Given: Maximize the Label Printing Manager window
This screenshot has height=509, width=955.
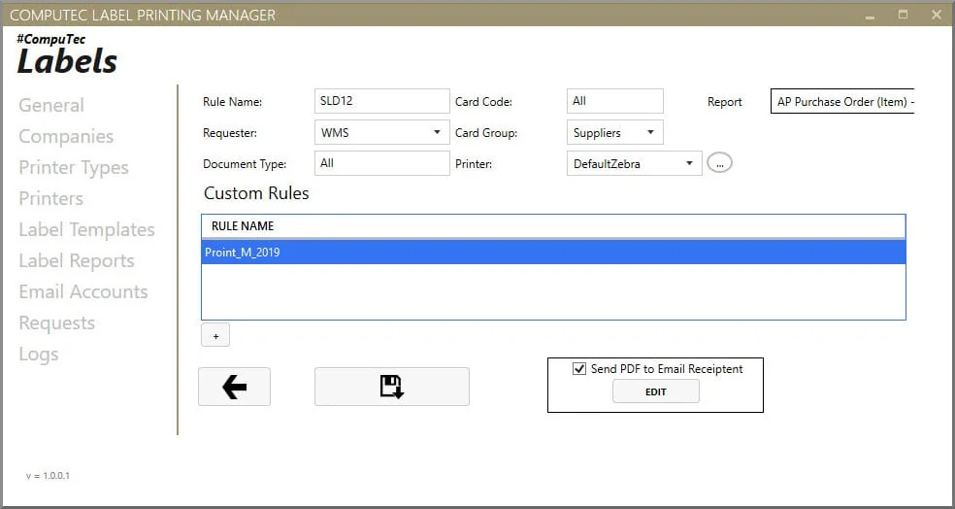Looking at the screenshot, I should click(x=904, y=15).
